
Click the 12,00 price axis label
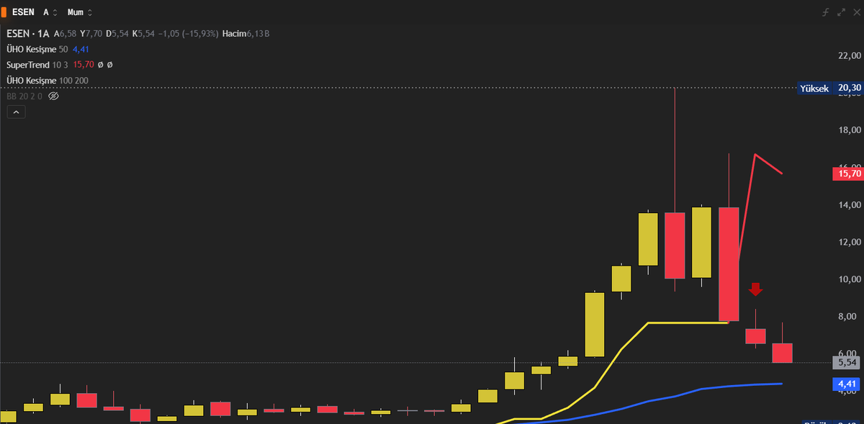[x=850, y=242]
